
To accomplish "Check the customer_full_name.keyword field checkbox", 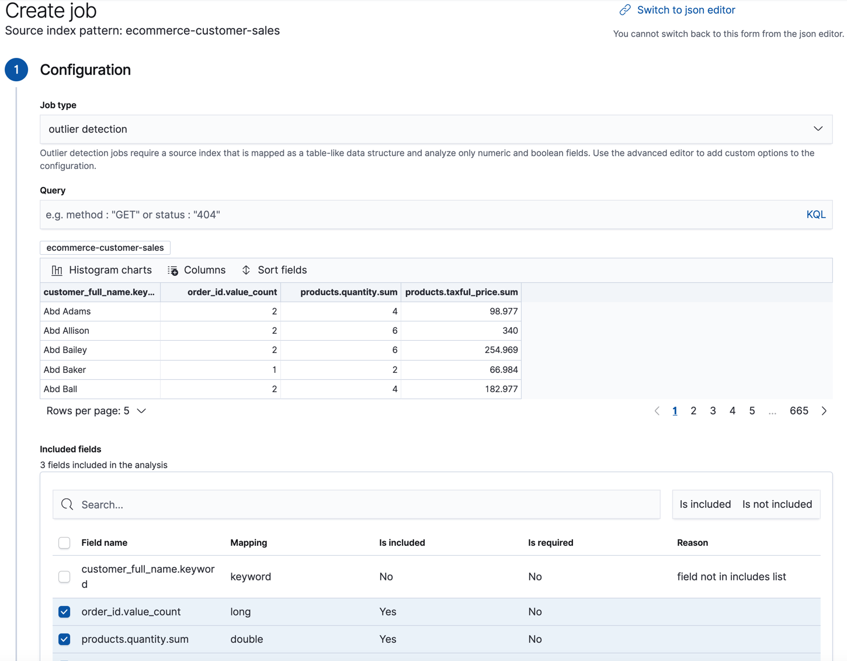I will click(64, 576).
